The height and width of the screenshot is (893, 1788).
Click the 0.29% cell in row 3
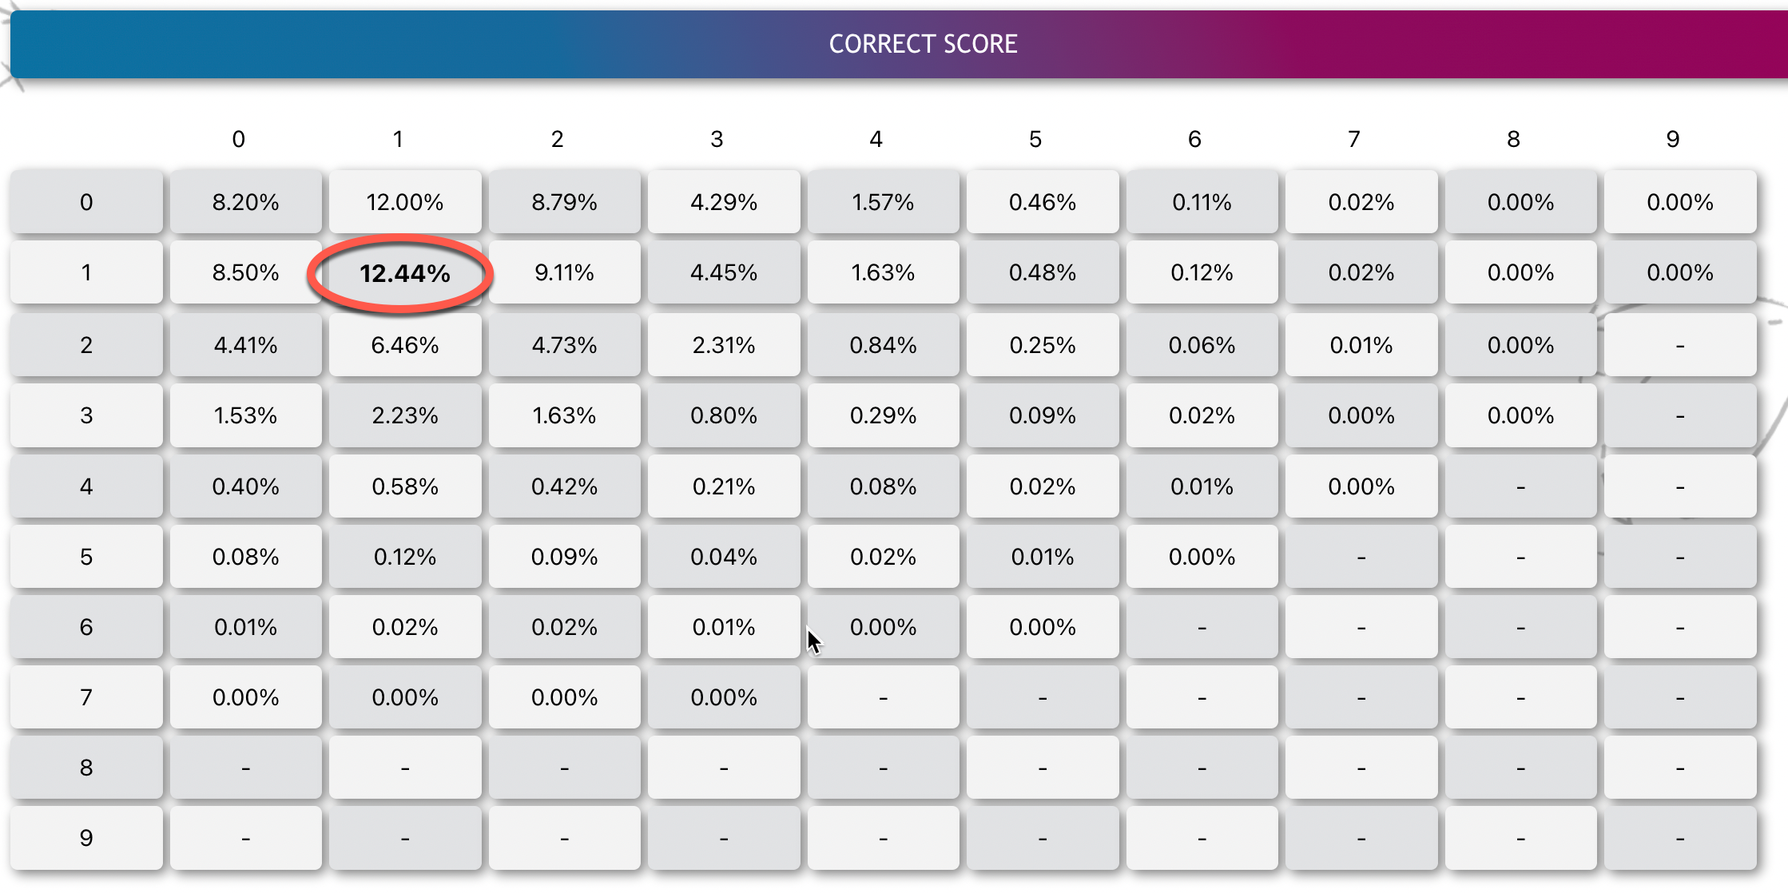pos(883,415)
